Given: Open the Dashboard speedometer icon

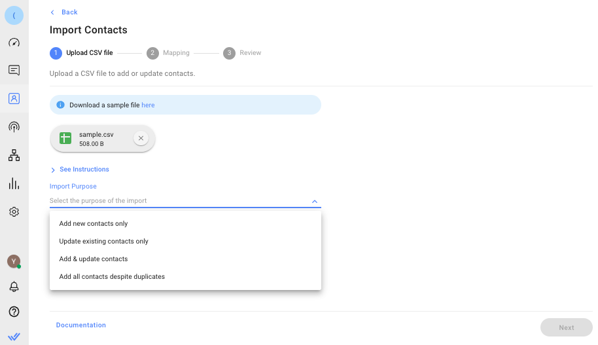Looking at the screenshot, I should (14, 43).
